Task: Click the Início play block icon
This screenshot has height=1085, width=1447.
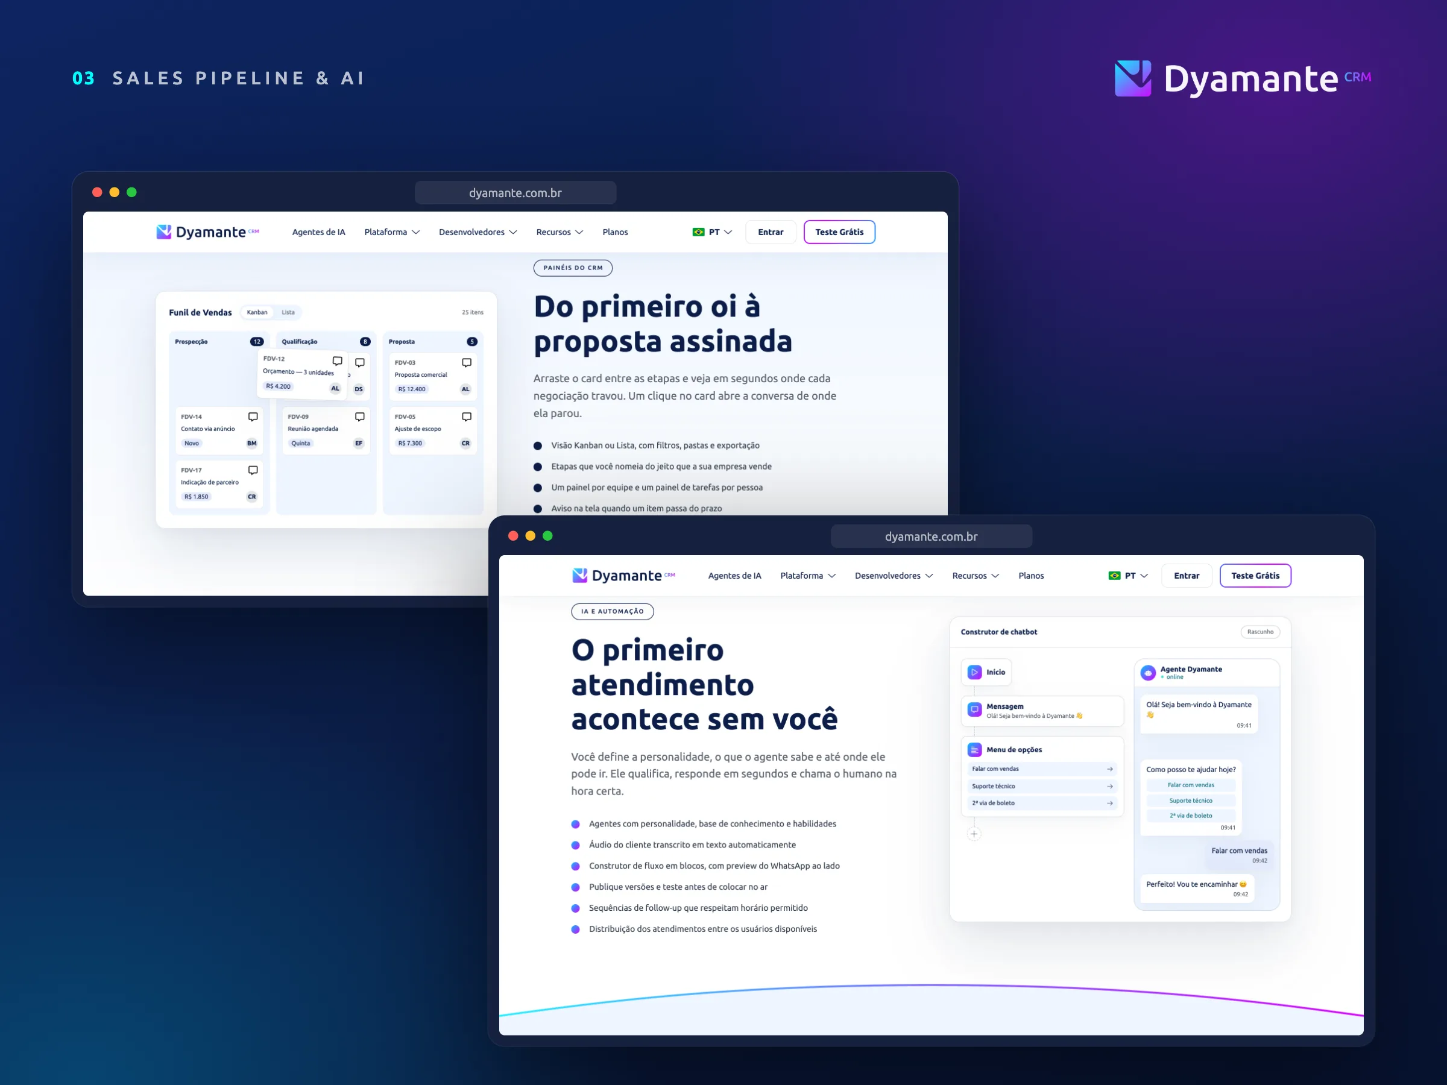Action: coord(975,672)
